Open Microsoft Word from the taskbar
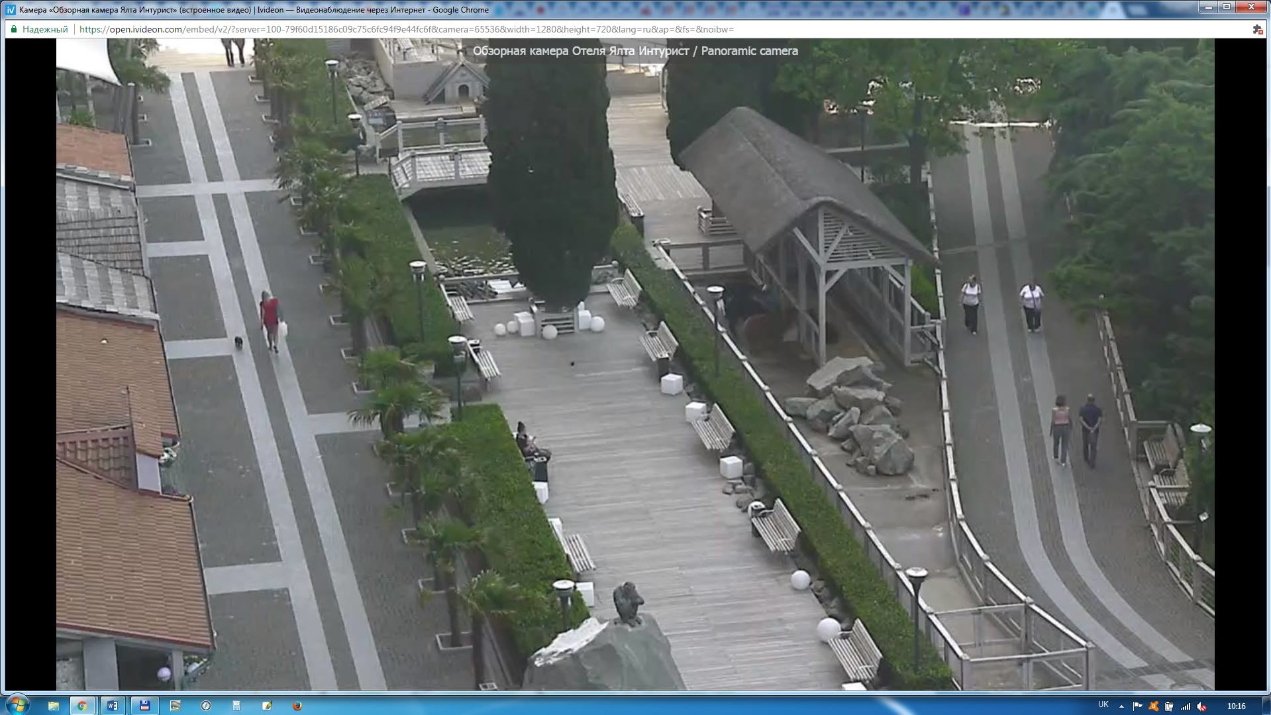 coord(112,706)
